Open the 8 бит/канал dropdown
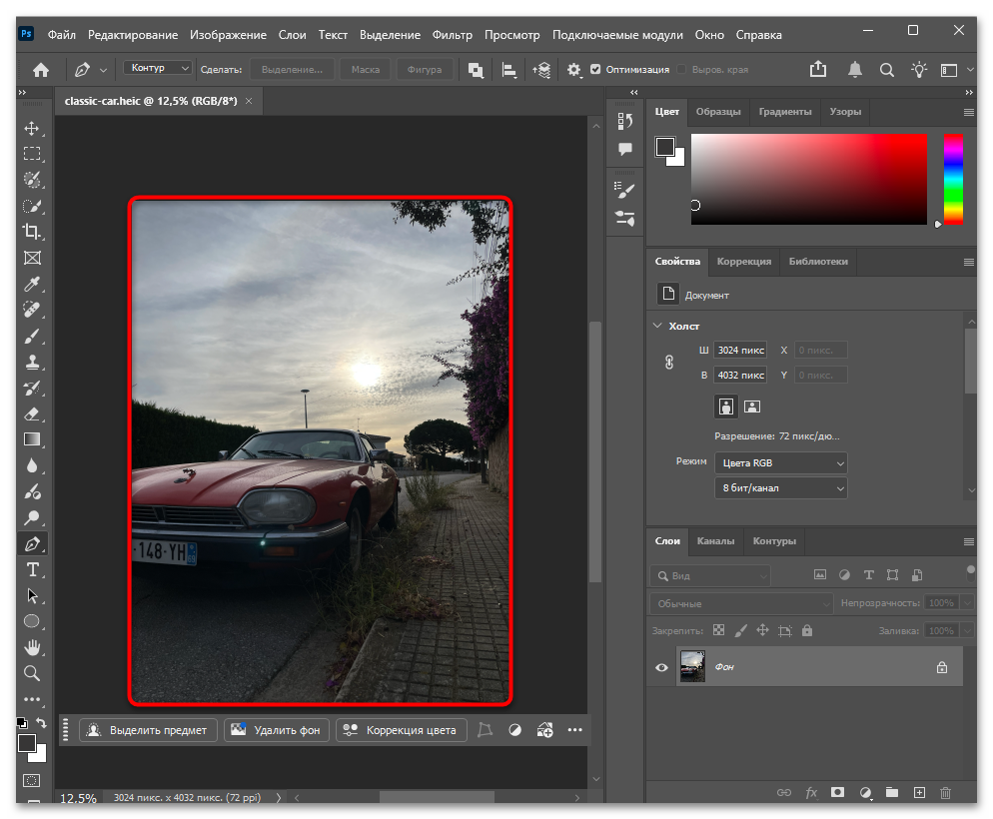 coord(781,487)
